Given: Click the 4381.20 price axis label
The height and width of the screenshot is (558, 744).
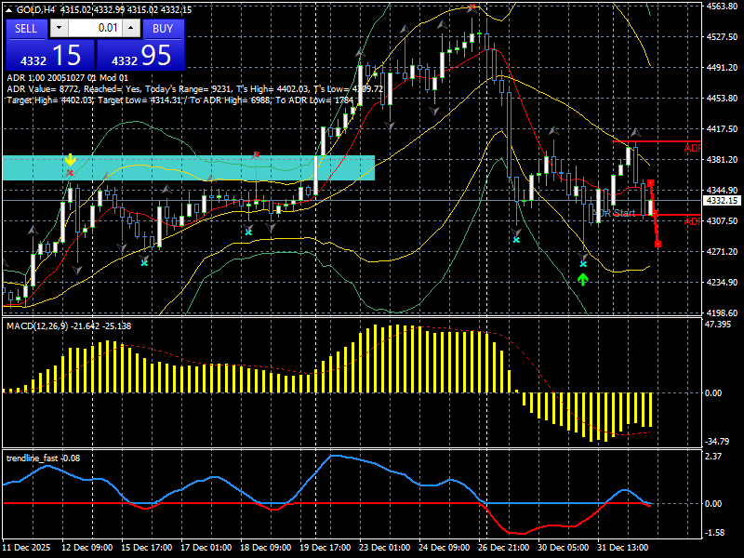Looking at the screenshot, I should pyautogui.click(x=722, y=159).
